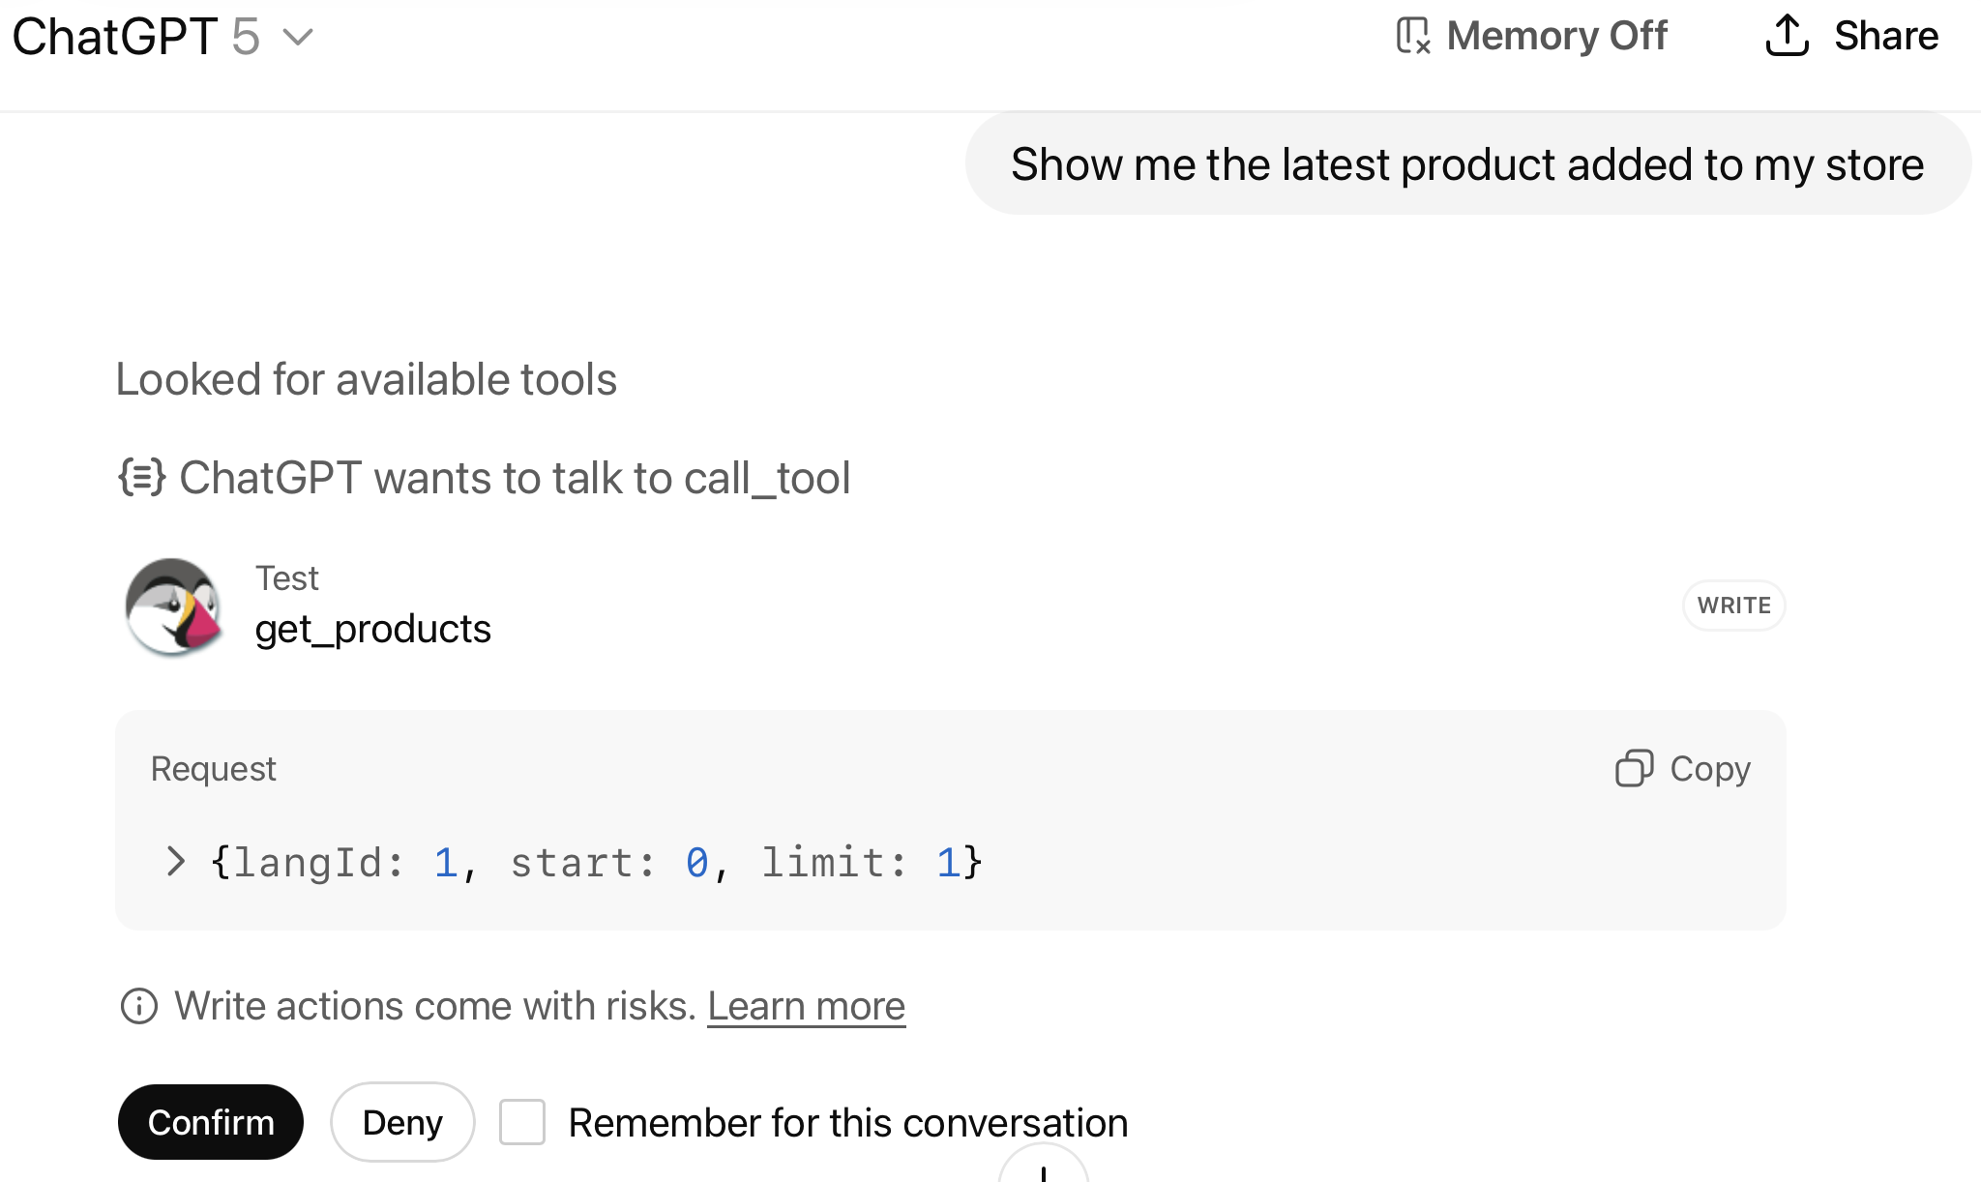
Task: Expand the Looked for available tools step
Action: pos(366,379)
